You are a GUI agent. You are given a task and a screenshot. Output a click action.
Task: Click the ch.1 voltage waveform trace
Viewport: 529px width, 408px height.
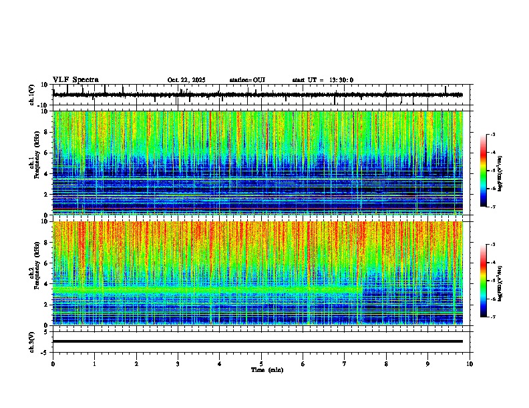(x=258, y=95)
